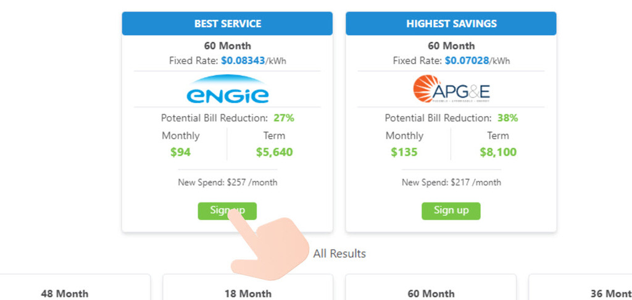The height and width of the screenshot is (300, 632).
Task: Select the Highest Savings header
Action: [451, 24]
